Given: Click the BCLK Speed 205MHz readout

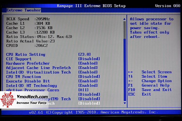Looking at the screenshot, I should (28, 19).
